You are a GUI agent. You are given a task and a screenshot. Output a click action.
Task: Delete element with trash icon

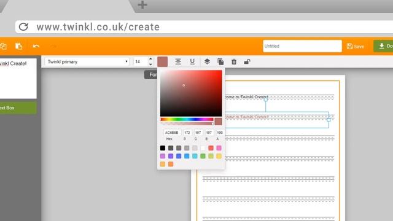[234, 61]
